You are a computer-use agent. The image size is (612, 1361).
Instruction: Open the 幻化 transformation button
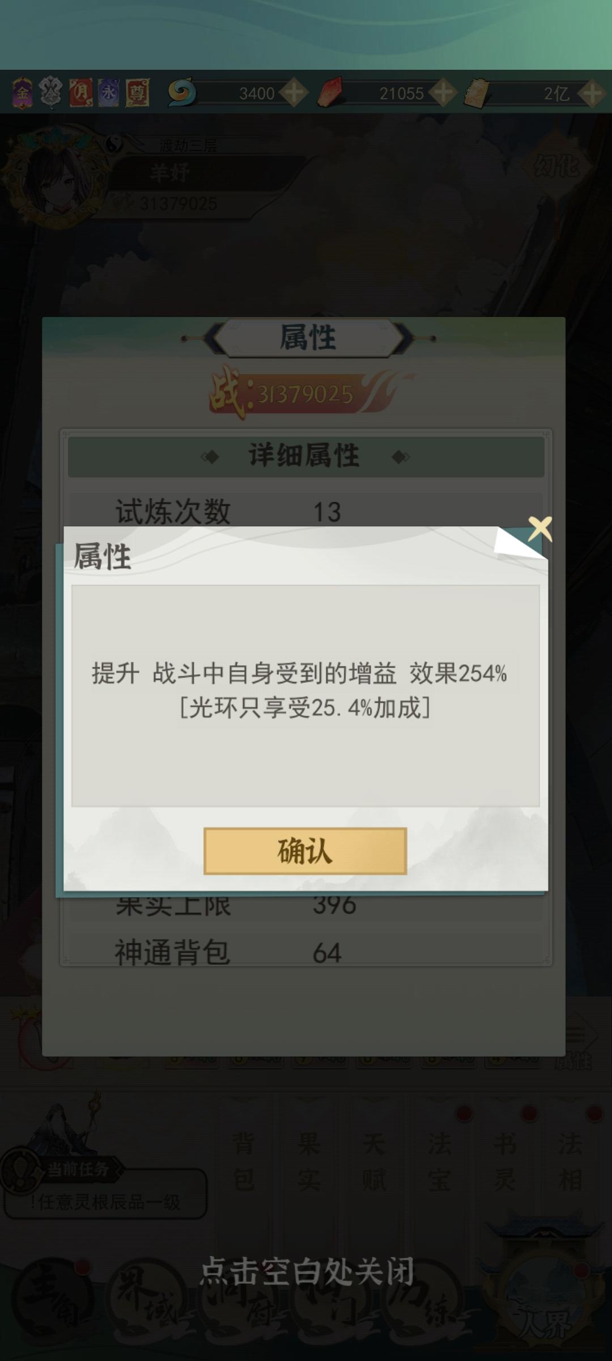point(556,166)
